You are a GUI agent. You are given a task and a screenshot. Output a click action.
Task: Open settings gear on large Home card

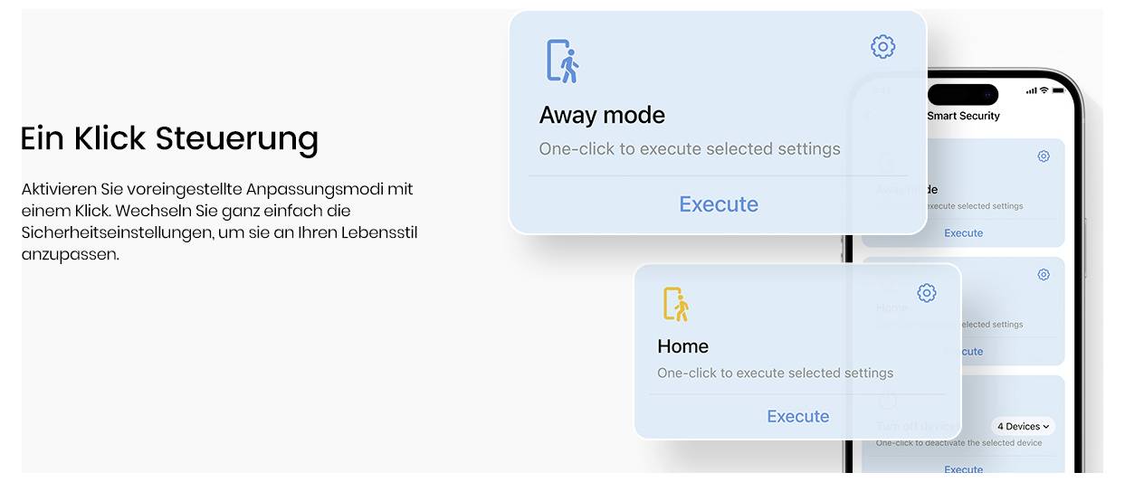(926, 293)
